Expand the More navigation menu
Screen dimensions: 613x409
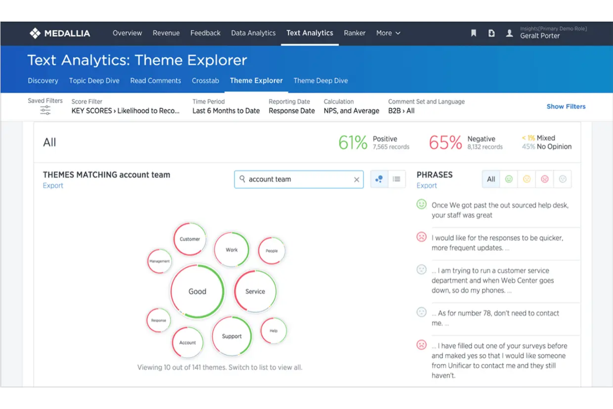coord(388,33)
